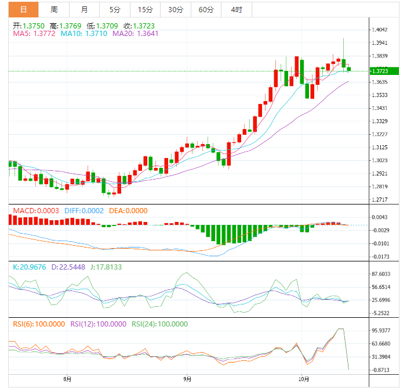
Task: Open the 15分 timeframe tab
Action: coord(145,10)
